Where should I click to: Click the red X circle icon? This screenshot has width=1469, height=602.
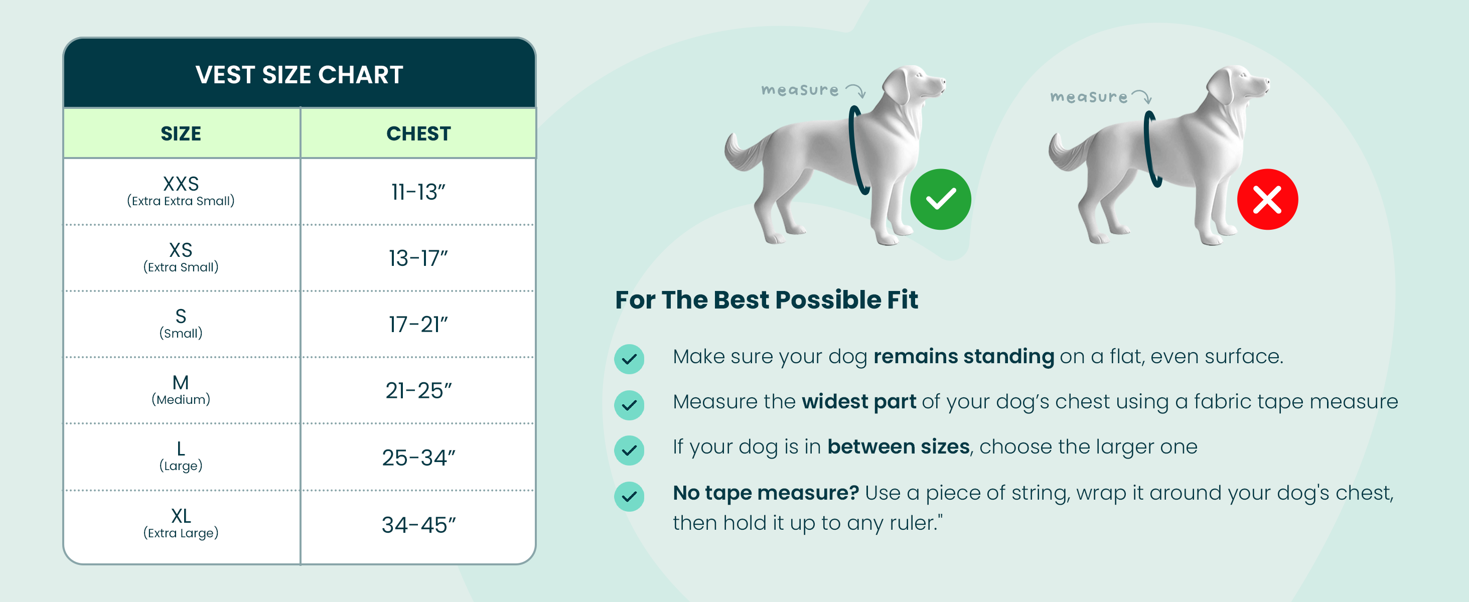[1267, 200]
